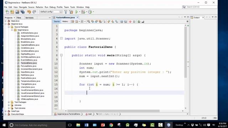Open File Explorer from the taskbar
228x128 pixels.
78,125
